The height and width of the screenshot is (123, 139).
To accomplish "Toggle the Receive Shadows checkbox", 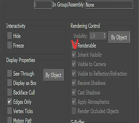I will coord(74,83).
